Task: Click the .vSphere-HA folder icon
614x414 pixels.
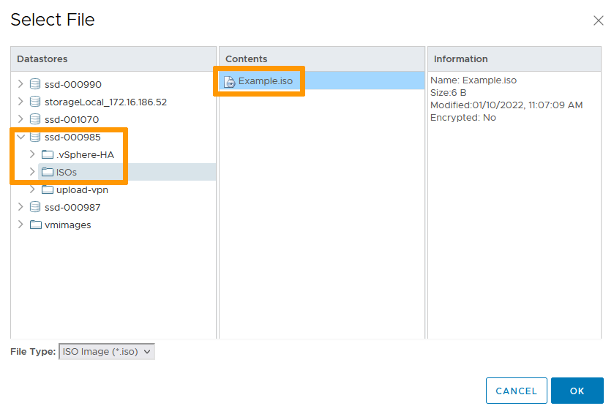Action: (x=48, y=154)
